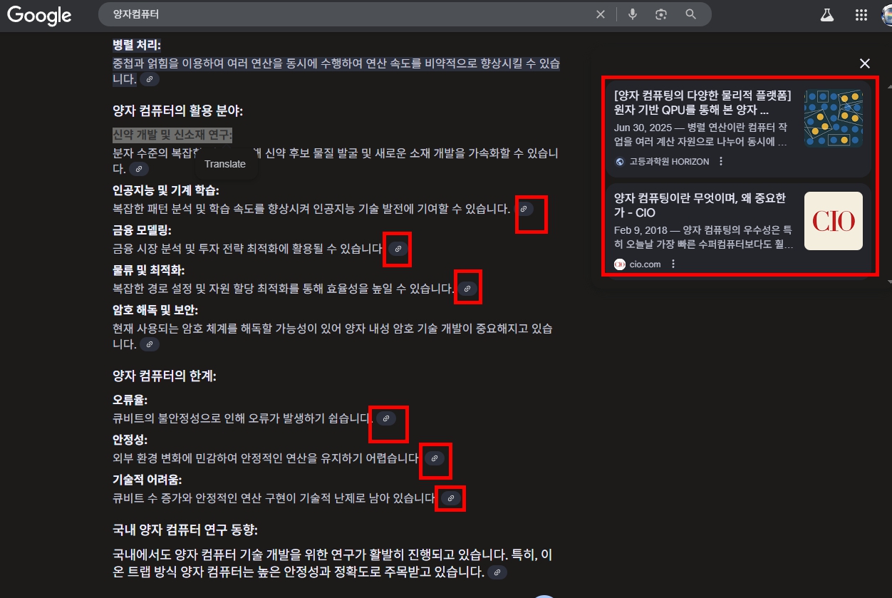Image resolution: width=892 pixels, height=598 pixels.
Task: Open article 양자 컴퓨팅의 다양한 물리적 플랫폼
Action: [x=702, y=103]
